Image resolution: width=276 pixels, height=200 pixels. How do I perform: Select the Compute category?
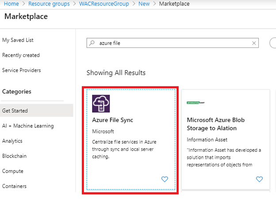point(13,171)
